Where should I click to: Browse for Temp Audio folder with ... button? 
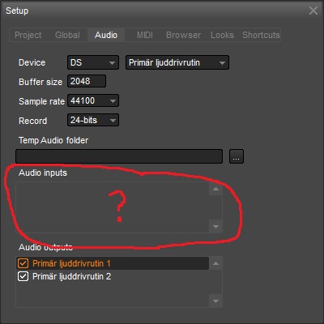pos(237,156)
